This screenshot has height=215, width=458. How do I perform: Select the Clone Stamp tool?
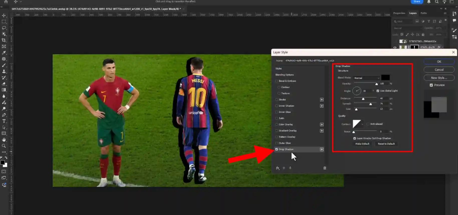tap(4, 71)
